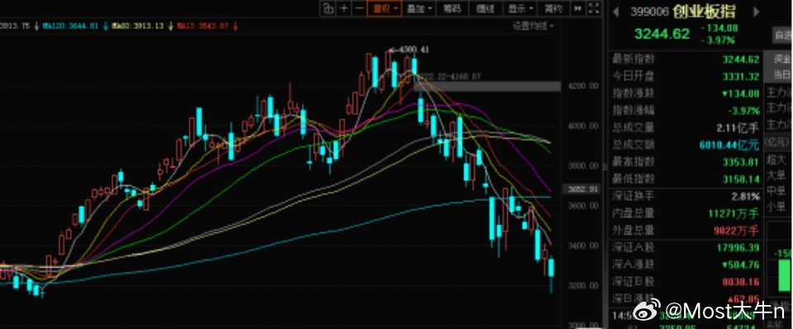Click index code 399006
This screenshot has width=793, height=329.
[x=650, y=12]
